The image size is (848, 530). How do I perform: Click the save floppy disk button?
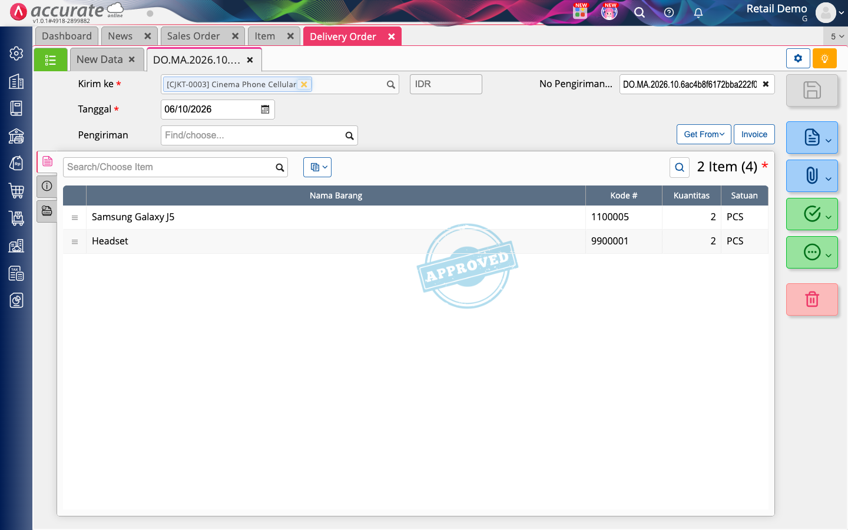click(812, 90)
